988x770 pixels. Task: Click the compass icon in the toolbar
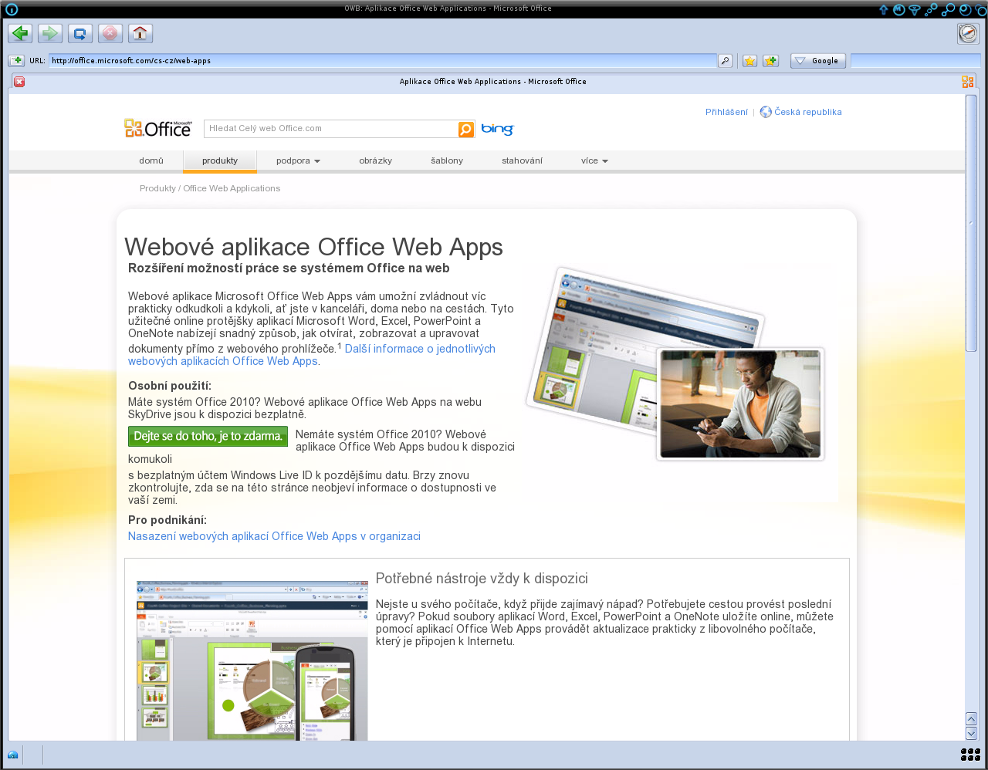968,33
